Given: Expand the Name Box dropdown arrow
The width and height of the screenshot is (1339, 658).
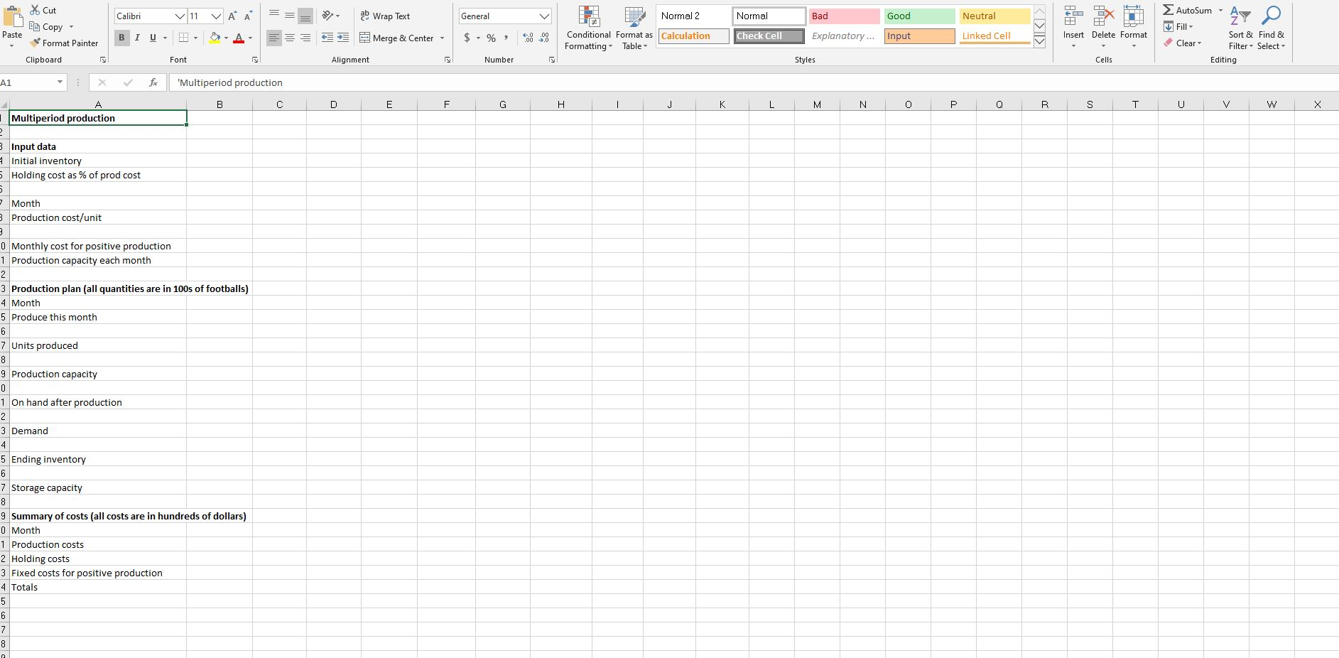Looking at the screenshot, I should (60, 82).
